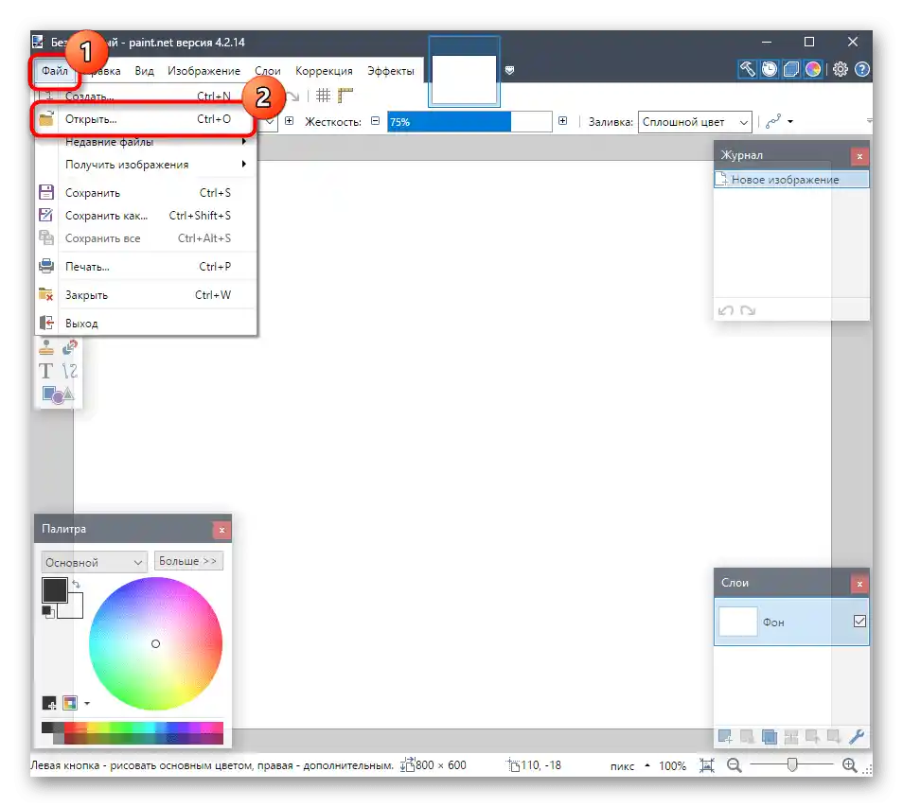Click the fit-to-window icon in status bar
Screen dimensions: 903x807
tap(707, 765)
